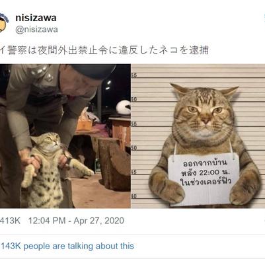Click the Apr 27, 2020 date

[99, 221]
